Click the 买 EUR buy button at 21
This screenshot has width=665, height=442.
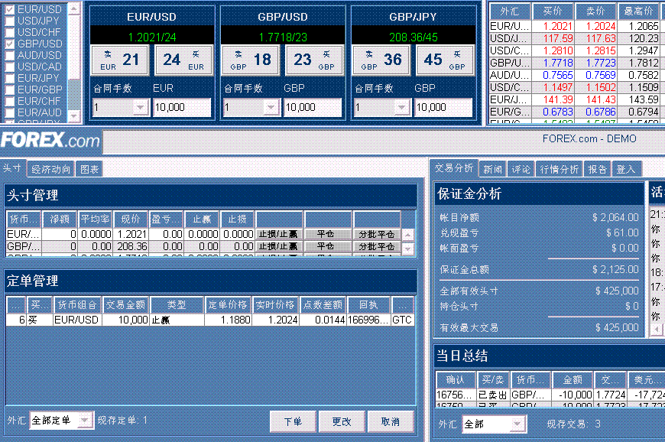(120, 60)
